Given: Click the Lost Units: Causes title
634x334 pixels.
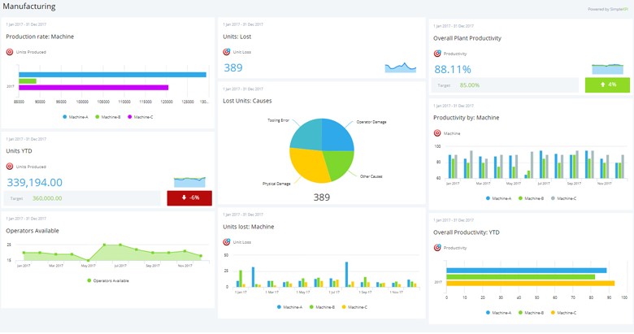Looking at the screenshot, I should 247,101.
